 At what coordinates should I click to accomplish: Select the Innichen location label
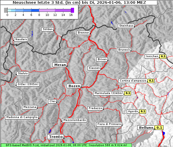152,57
